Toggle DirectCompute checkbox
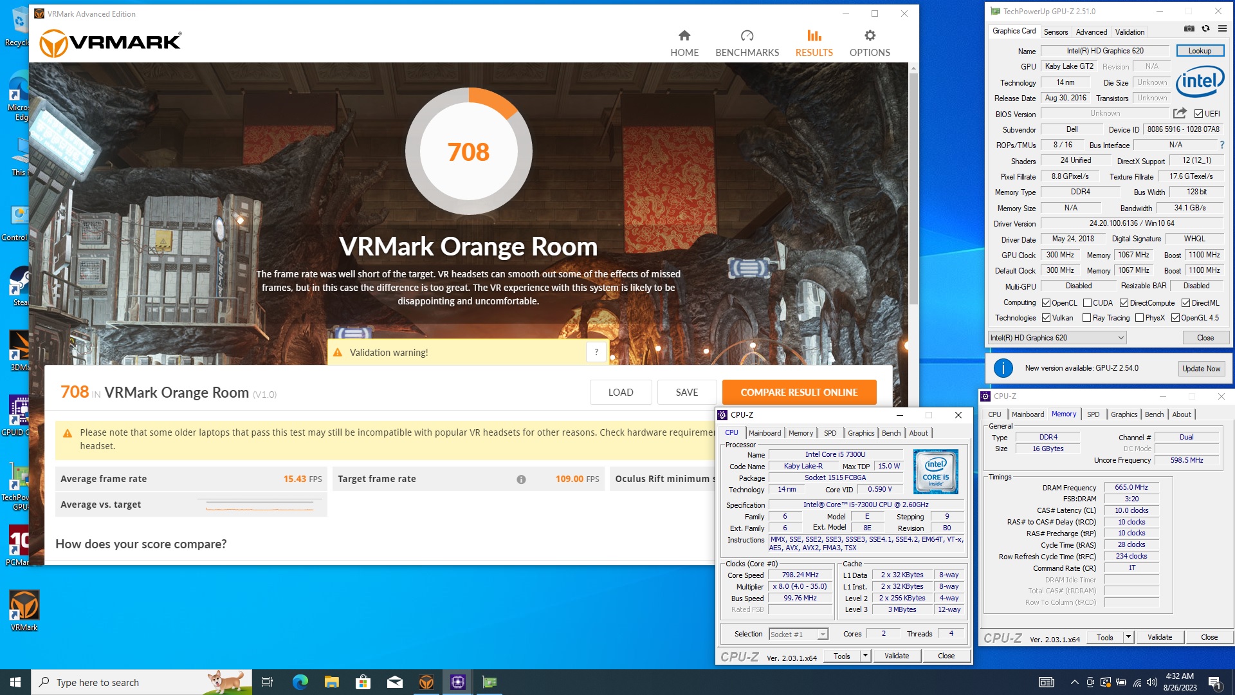Screen dimensions: 1235x695 pyautogui.click(x=1124, y=303)
